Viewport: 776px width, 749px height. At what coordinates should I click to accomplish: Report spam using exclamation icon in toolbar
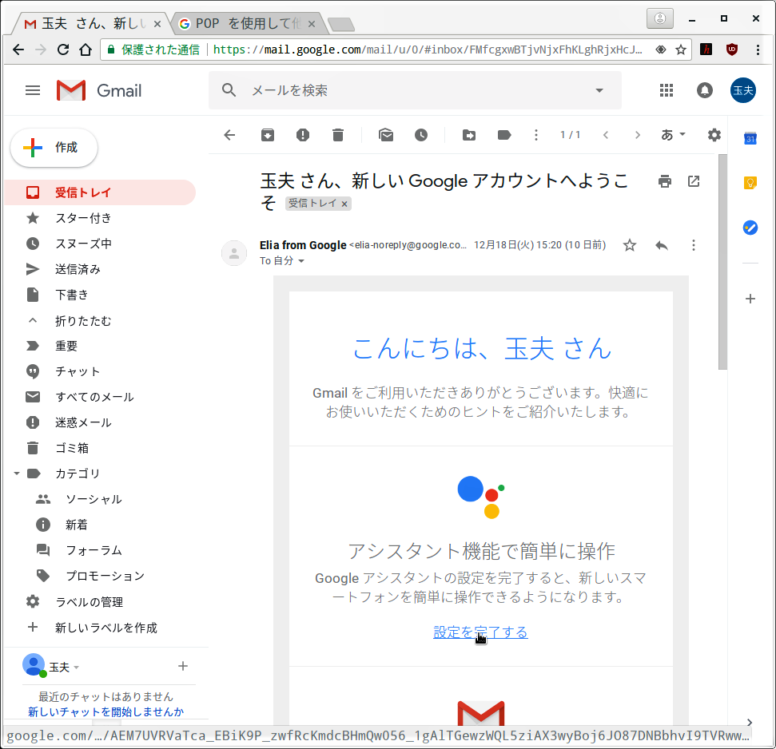[303, 135]
